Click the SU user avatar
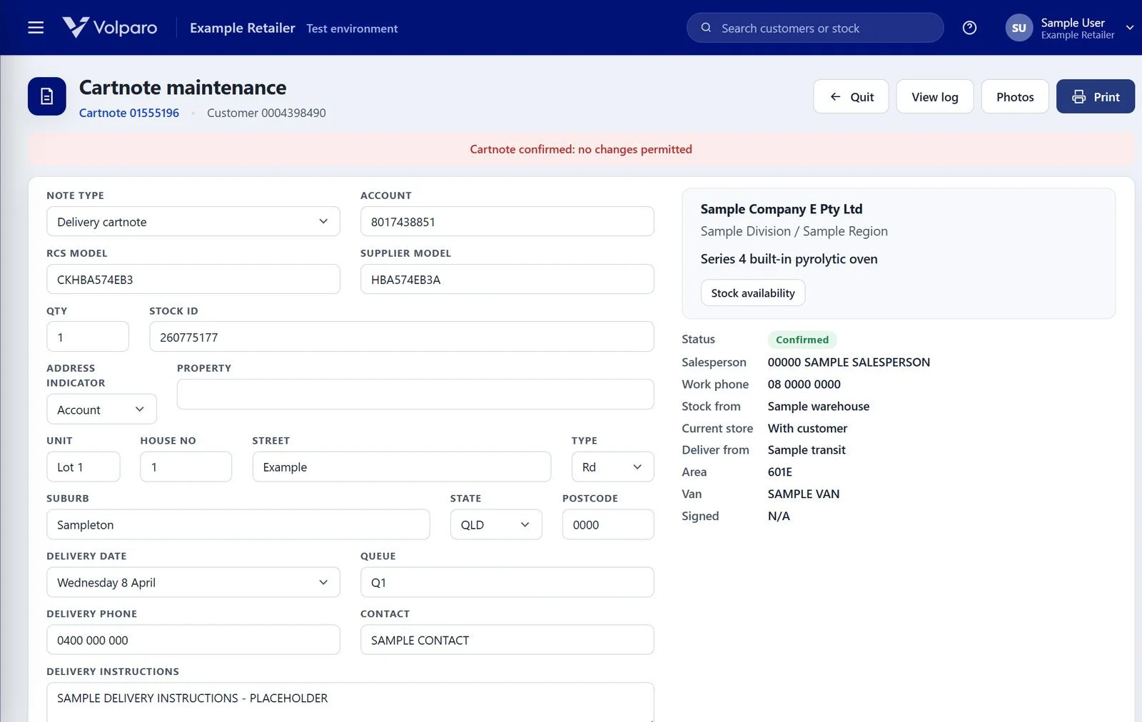 [1019, 28]
